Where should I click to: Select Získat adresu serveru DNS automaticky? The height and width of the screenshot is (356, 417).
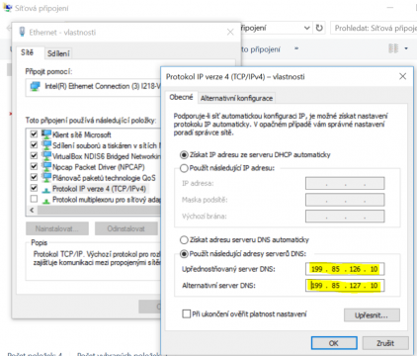point(184,239)
